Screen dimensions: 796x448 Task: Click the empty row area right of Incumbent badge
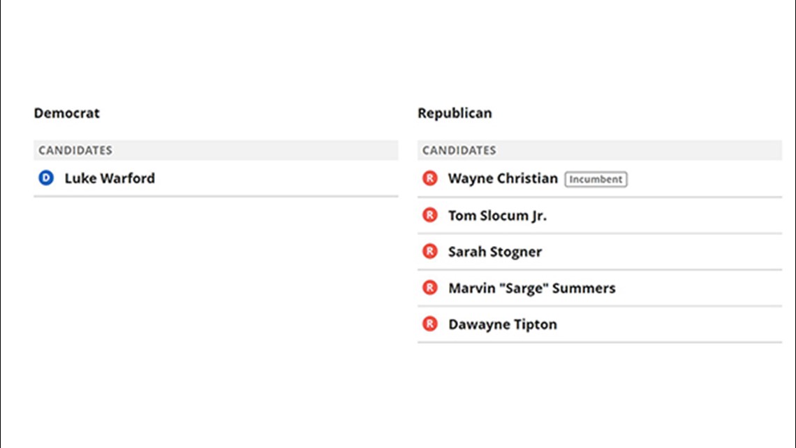coord(705,179)
